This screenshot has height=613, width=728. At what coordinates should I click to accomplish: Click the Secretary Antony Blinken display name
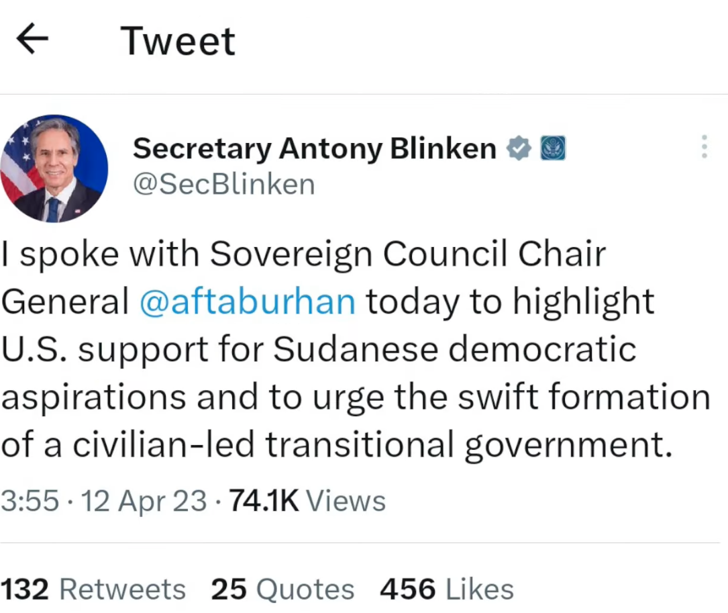coord(314,148)
